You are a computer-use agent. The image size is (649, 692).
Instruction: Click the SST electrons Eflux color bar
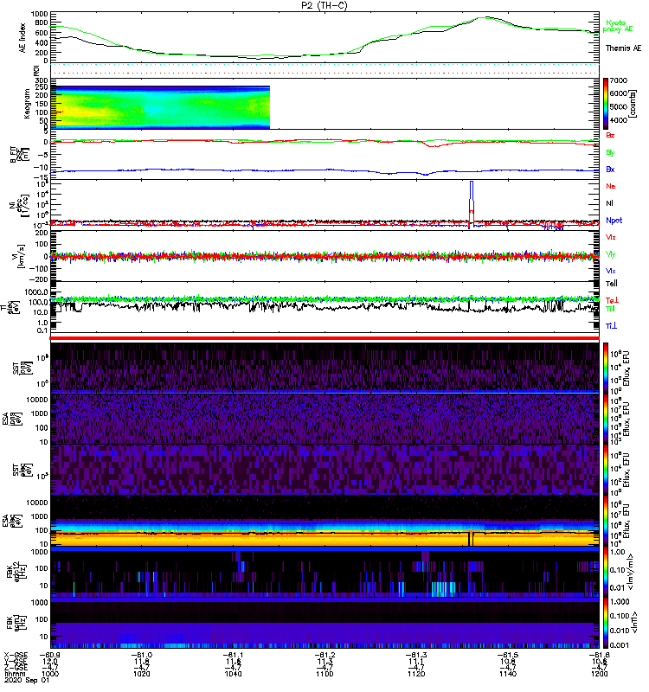606,470
